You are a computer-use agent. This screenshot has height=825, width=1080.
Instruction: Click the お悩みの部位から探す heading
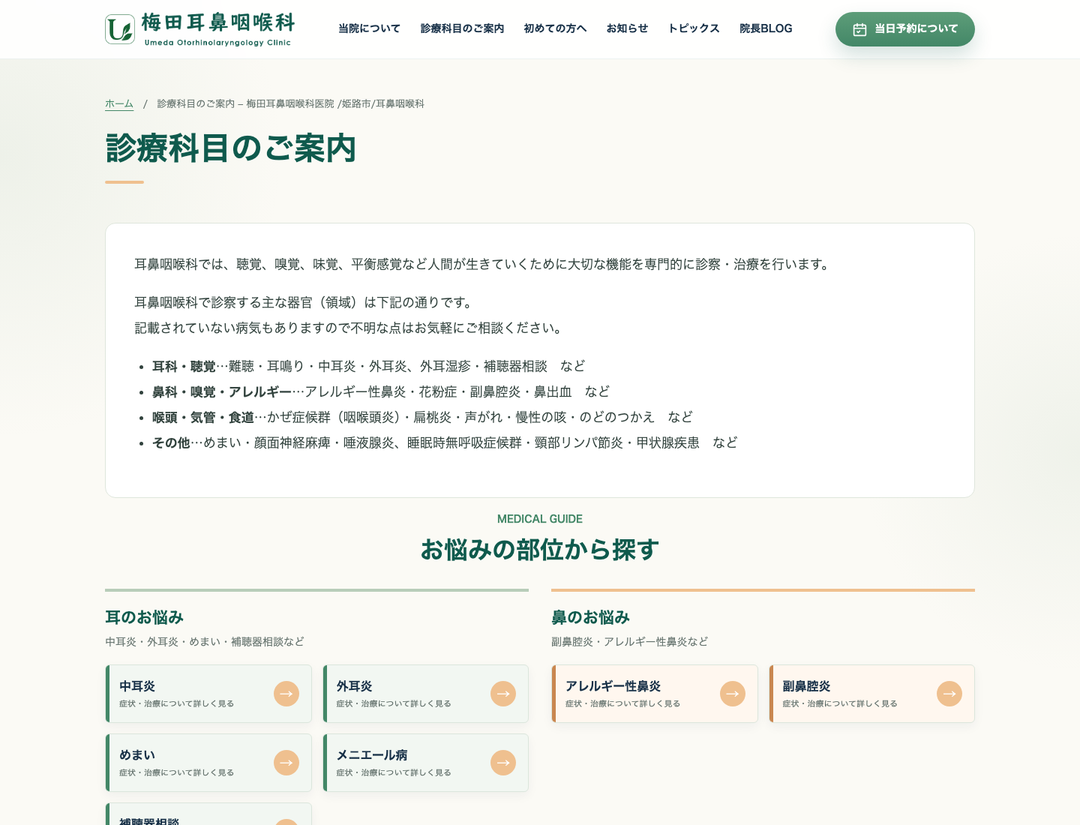tap(540, 550)
